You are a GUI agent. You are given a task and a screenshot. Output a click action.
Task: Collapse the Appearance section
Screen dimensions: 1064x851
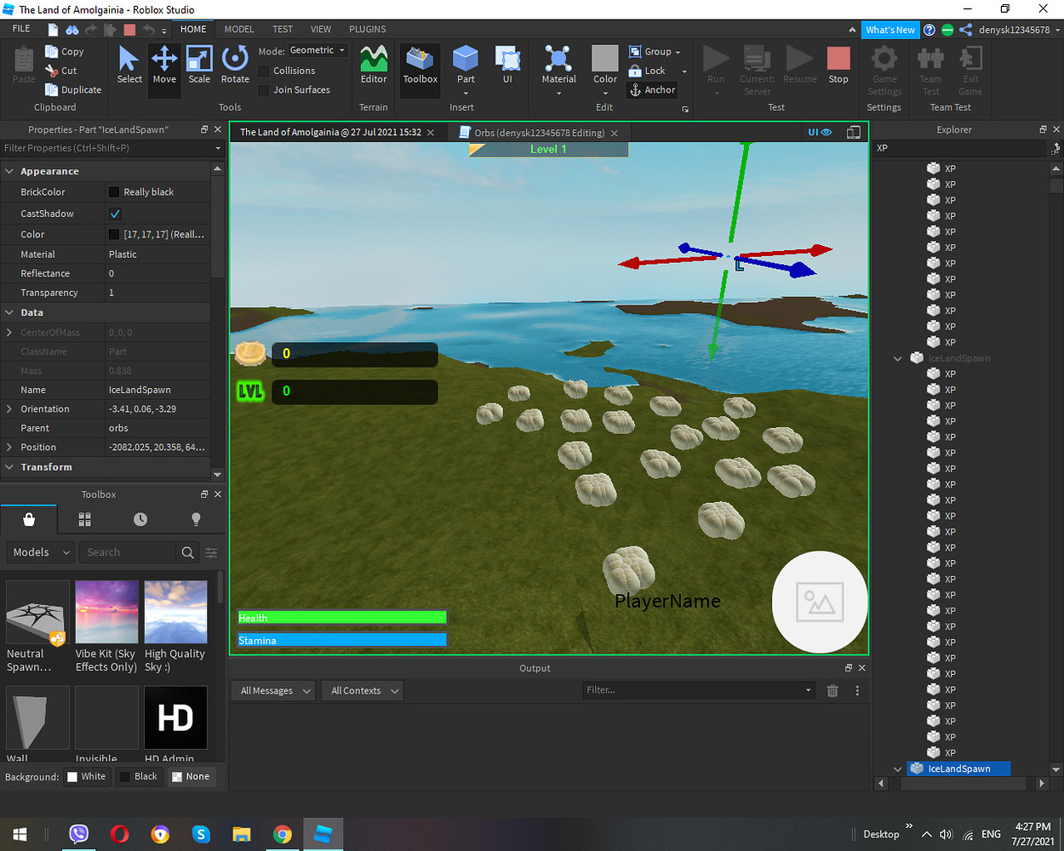(x=9, y=171)
